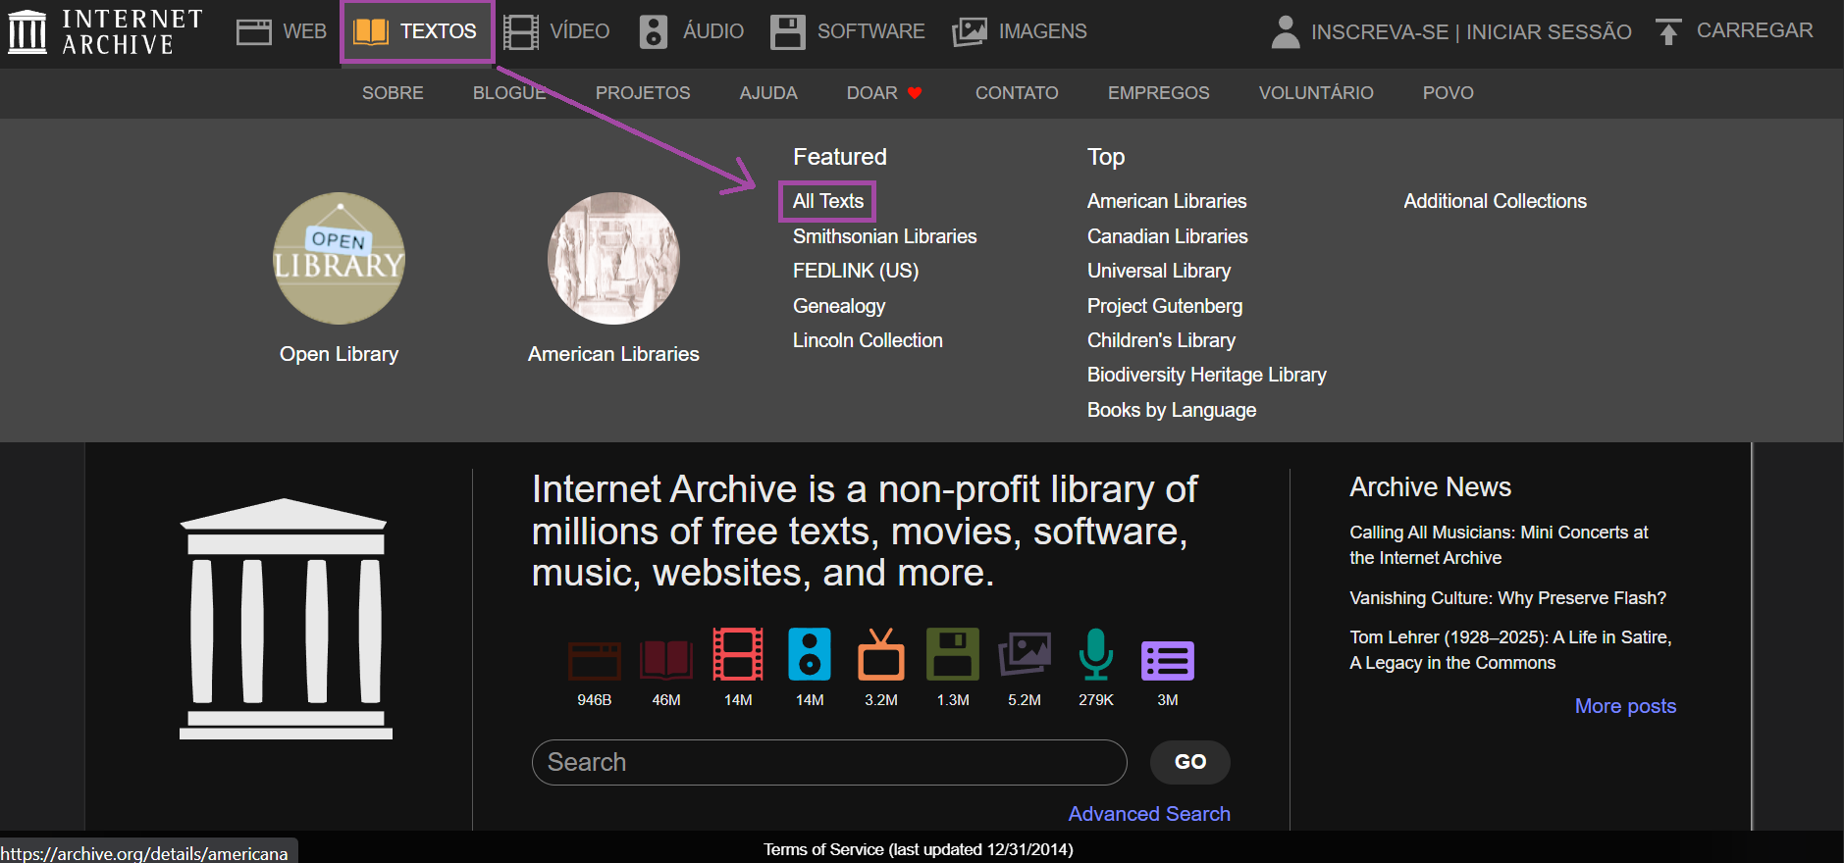This screenshot has width=1844, height=863.
Task: Click into the Search input field
Action: [829, 762]
